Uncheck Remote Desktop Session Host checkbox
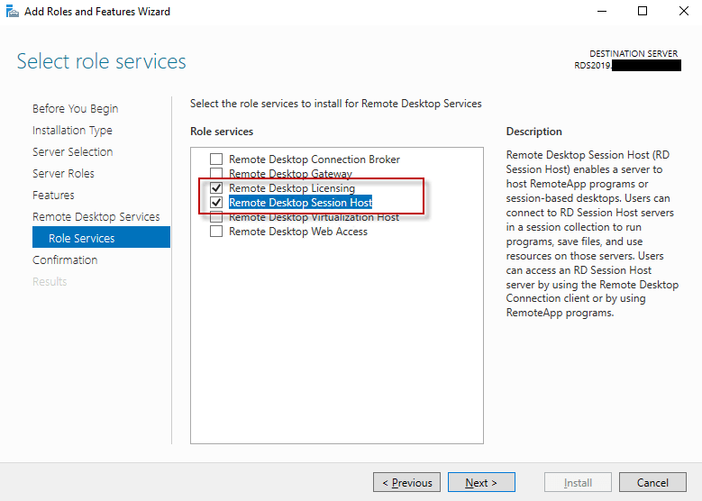Image resolution: width=702 pixels, height=501 pixels. 216,203
